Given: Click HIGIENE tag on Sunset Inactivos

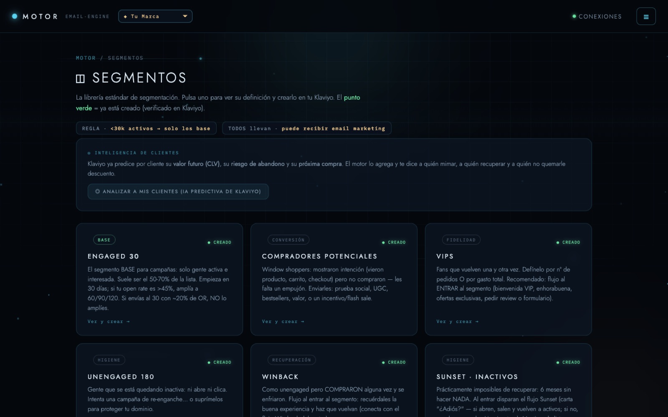Looking at the screenshot, I should (x=458, y=360).
